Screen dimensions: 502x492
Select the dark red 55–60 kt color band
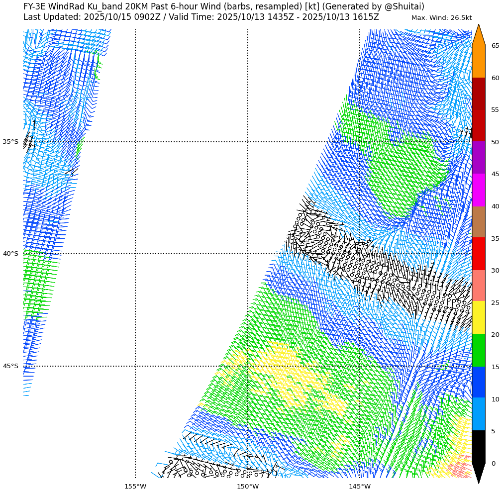(478, 94)
